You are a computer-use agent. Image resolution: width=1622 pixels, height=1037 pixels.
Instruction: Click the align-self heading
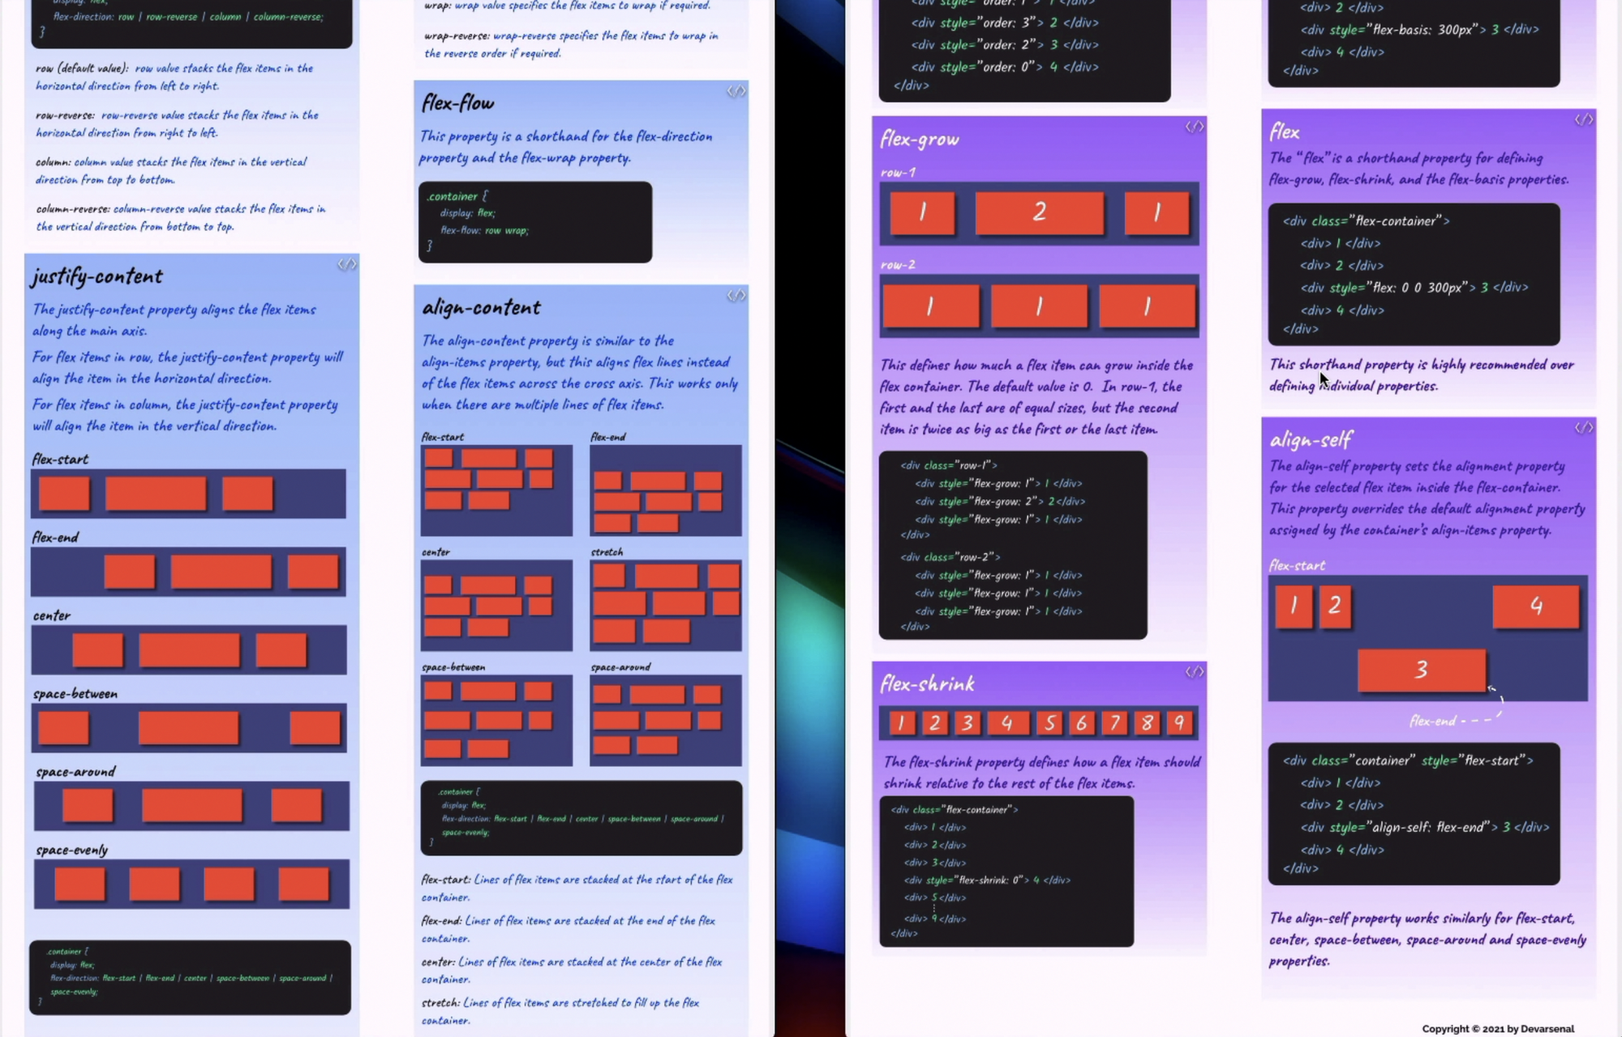tap(1311, 439)
